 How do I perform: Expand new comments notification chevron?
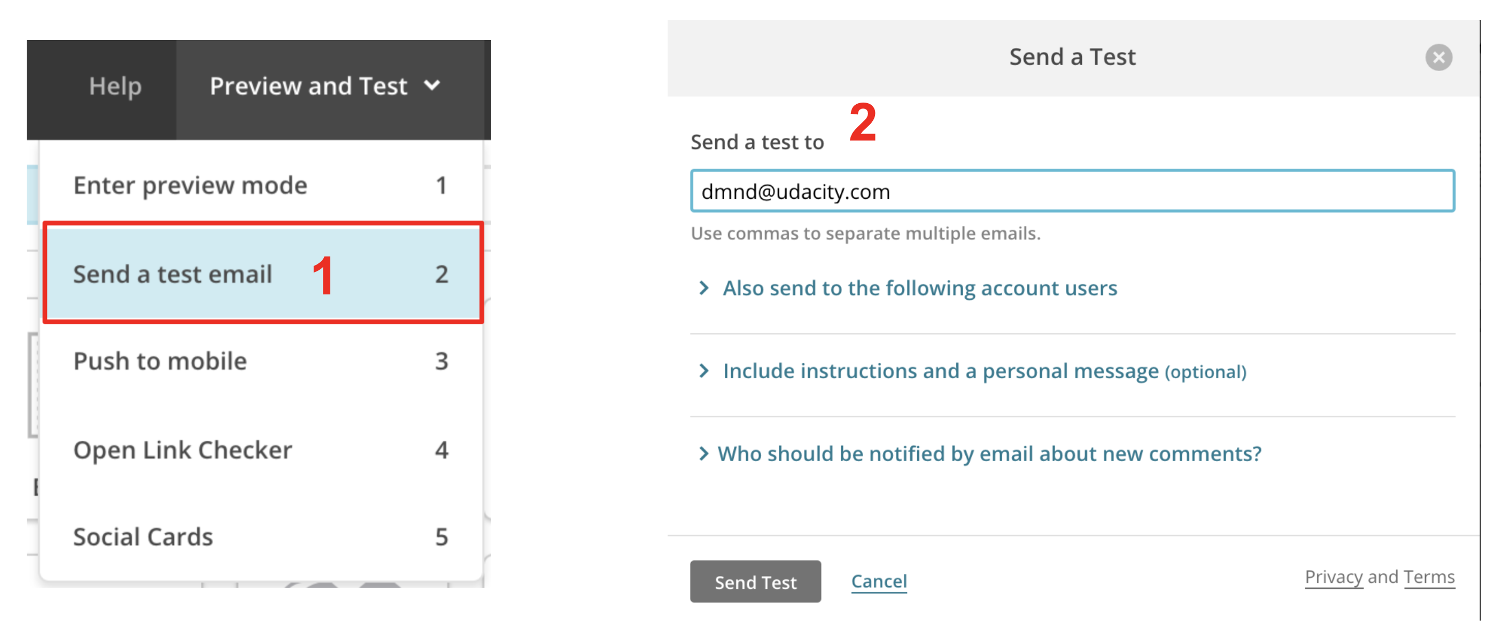click(x=703, y=454)
